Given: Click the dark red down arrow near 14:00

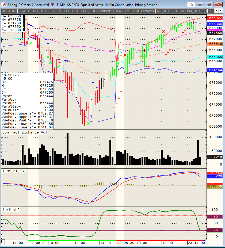Looking at the screenshot, I should point(194,22).
